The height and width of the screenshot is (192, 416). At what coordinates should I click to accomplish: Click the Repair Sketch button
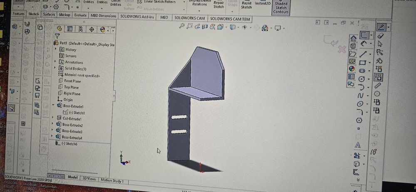pos(219,5)
